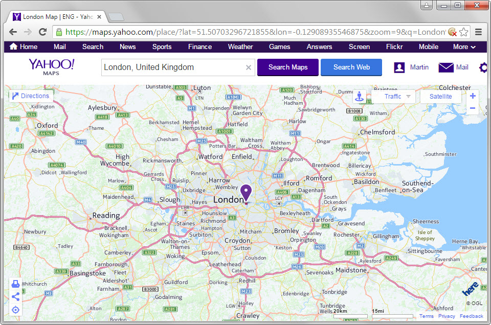
Task: Open the Chrome hamburger menu
Action: (x=478, y=32)
